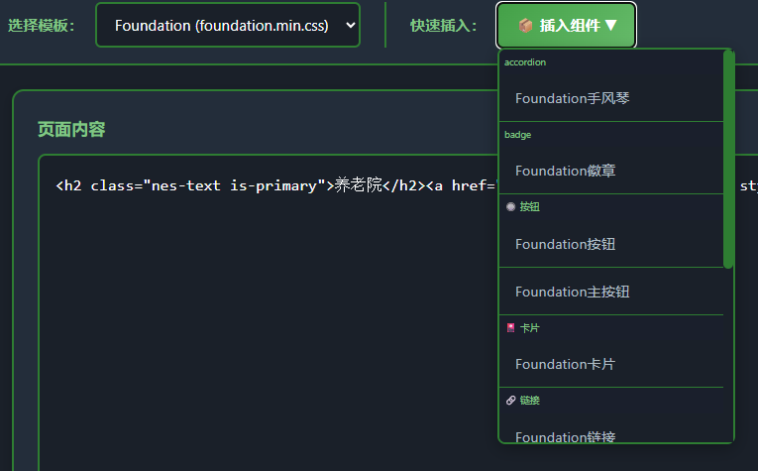Click the chain link icon beside 链接 header
Viewport: 758px width, 471px height.
point(510,401)
